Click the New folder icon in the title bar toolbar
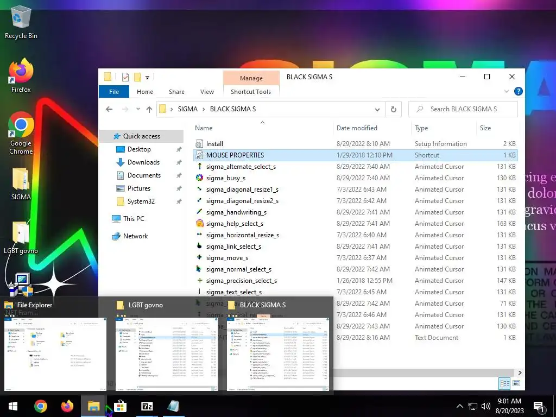The image size is (556, 417). point(137,77)
